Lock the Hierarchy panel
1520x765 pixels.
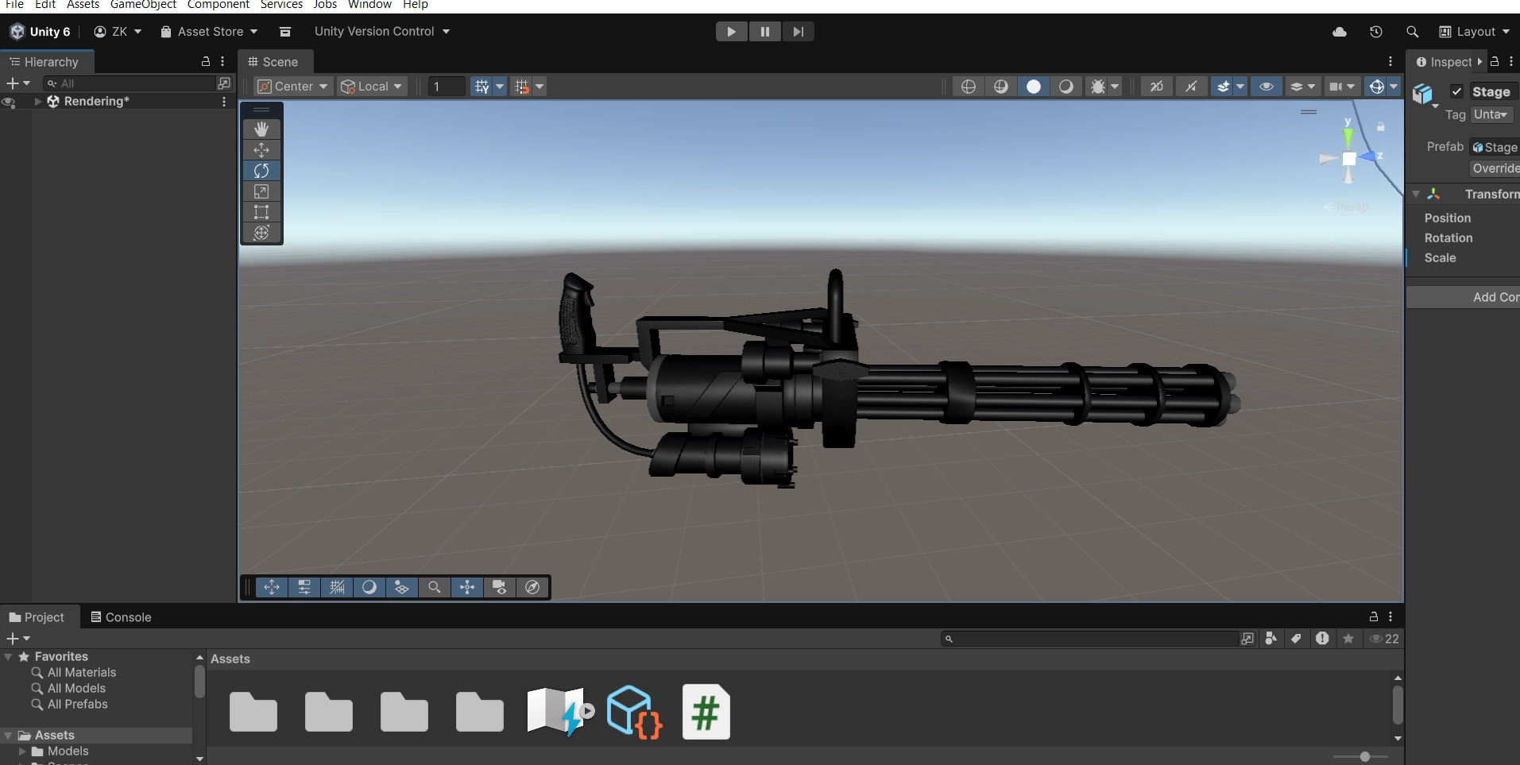(x=206, y=61)
